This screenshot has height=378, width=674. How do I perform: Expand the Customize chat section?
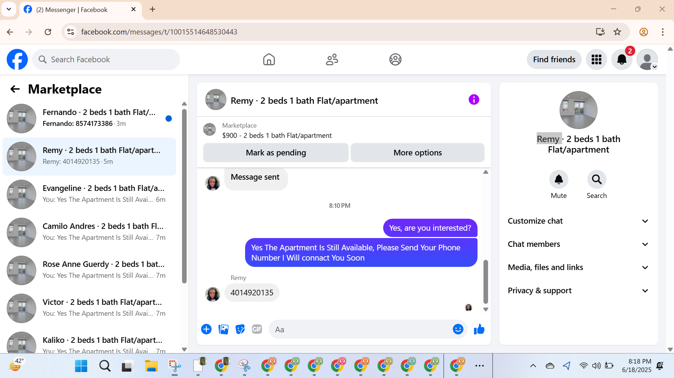pos(578,221)
